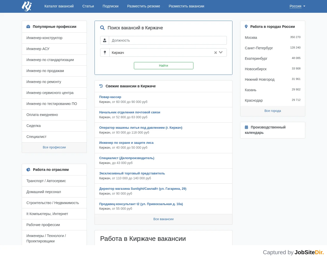
Task: Click the Киржач city combo box
Action: (x=168, y=53)
